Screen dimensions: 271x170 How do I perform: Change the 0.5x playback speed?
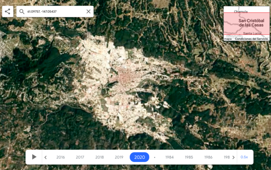tap(244, 157)
